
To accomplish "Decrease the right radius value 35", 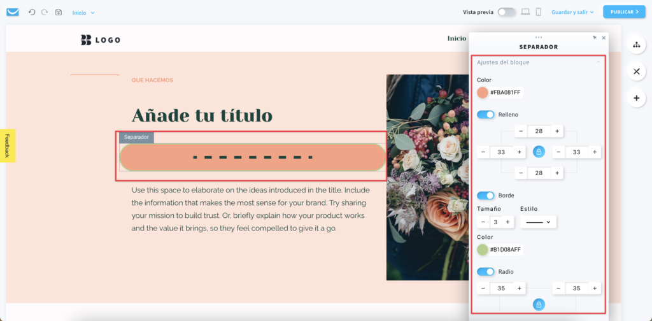I will tap(558, 288).
